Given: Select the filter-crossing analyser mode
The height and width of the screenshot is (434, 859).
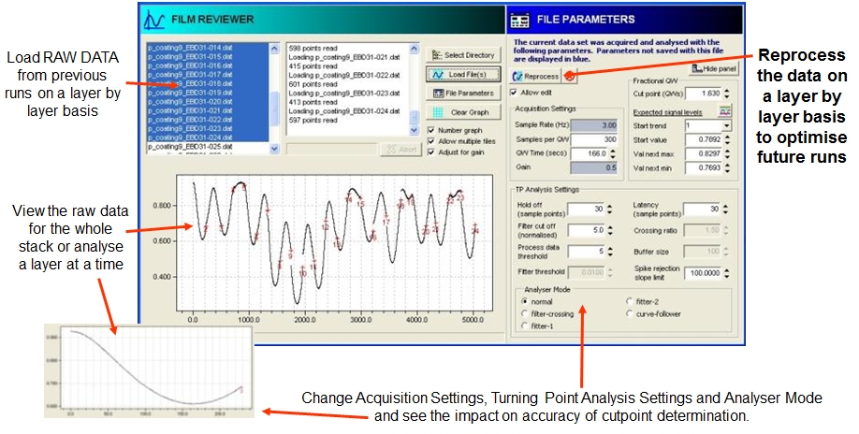Looking at the screenshot, I should click(525, 313).
